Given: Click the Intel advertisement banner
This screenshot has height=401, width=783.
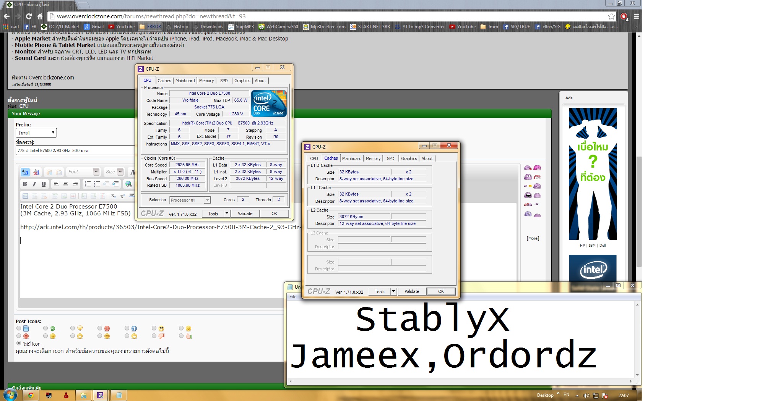Looking at the screenshot, I should click(x=593, y=268).
